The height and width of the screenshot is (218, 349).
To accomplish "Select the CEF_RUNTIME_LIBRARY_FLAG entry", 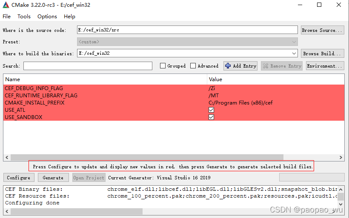I will [41, 96].
